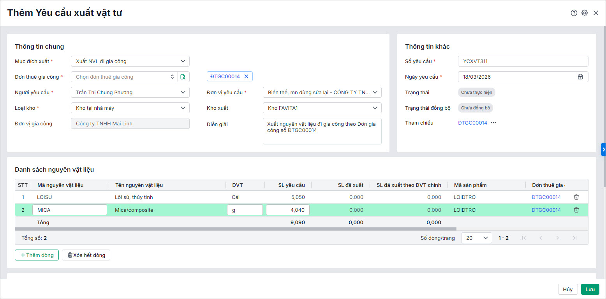
Task: Click the Số yêu cầu input field
Action: tap(523, 61)
